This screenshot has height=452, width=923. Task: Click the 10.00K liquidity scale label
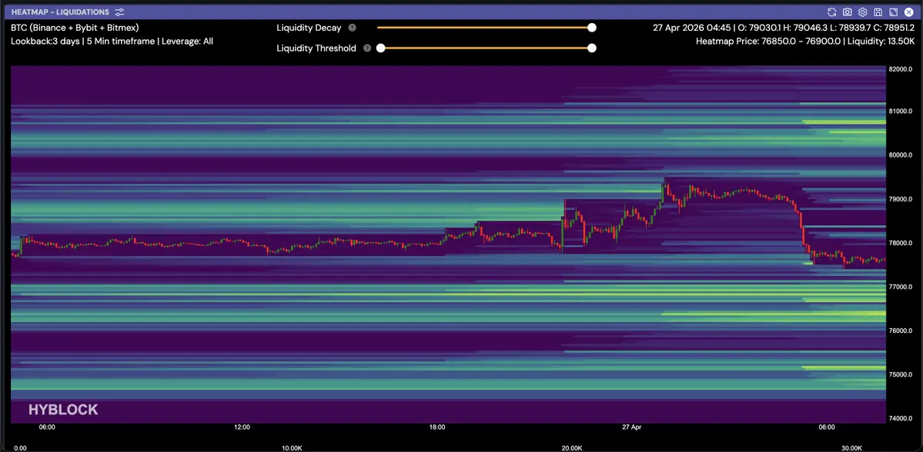(292, 448)
